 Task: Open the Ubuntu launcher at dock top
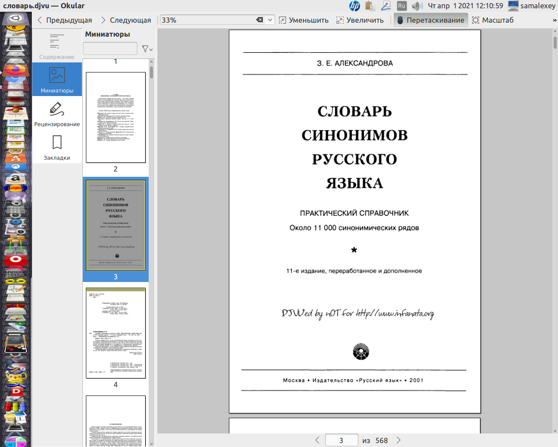pyautogui.click(x=16, y=19)
